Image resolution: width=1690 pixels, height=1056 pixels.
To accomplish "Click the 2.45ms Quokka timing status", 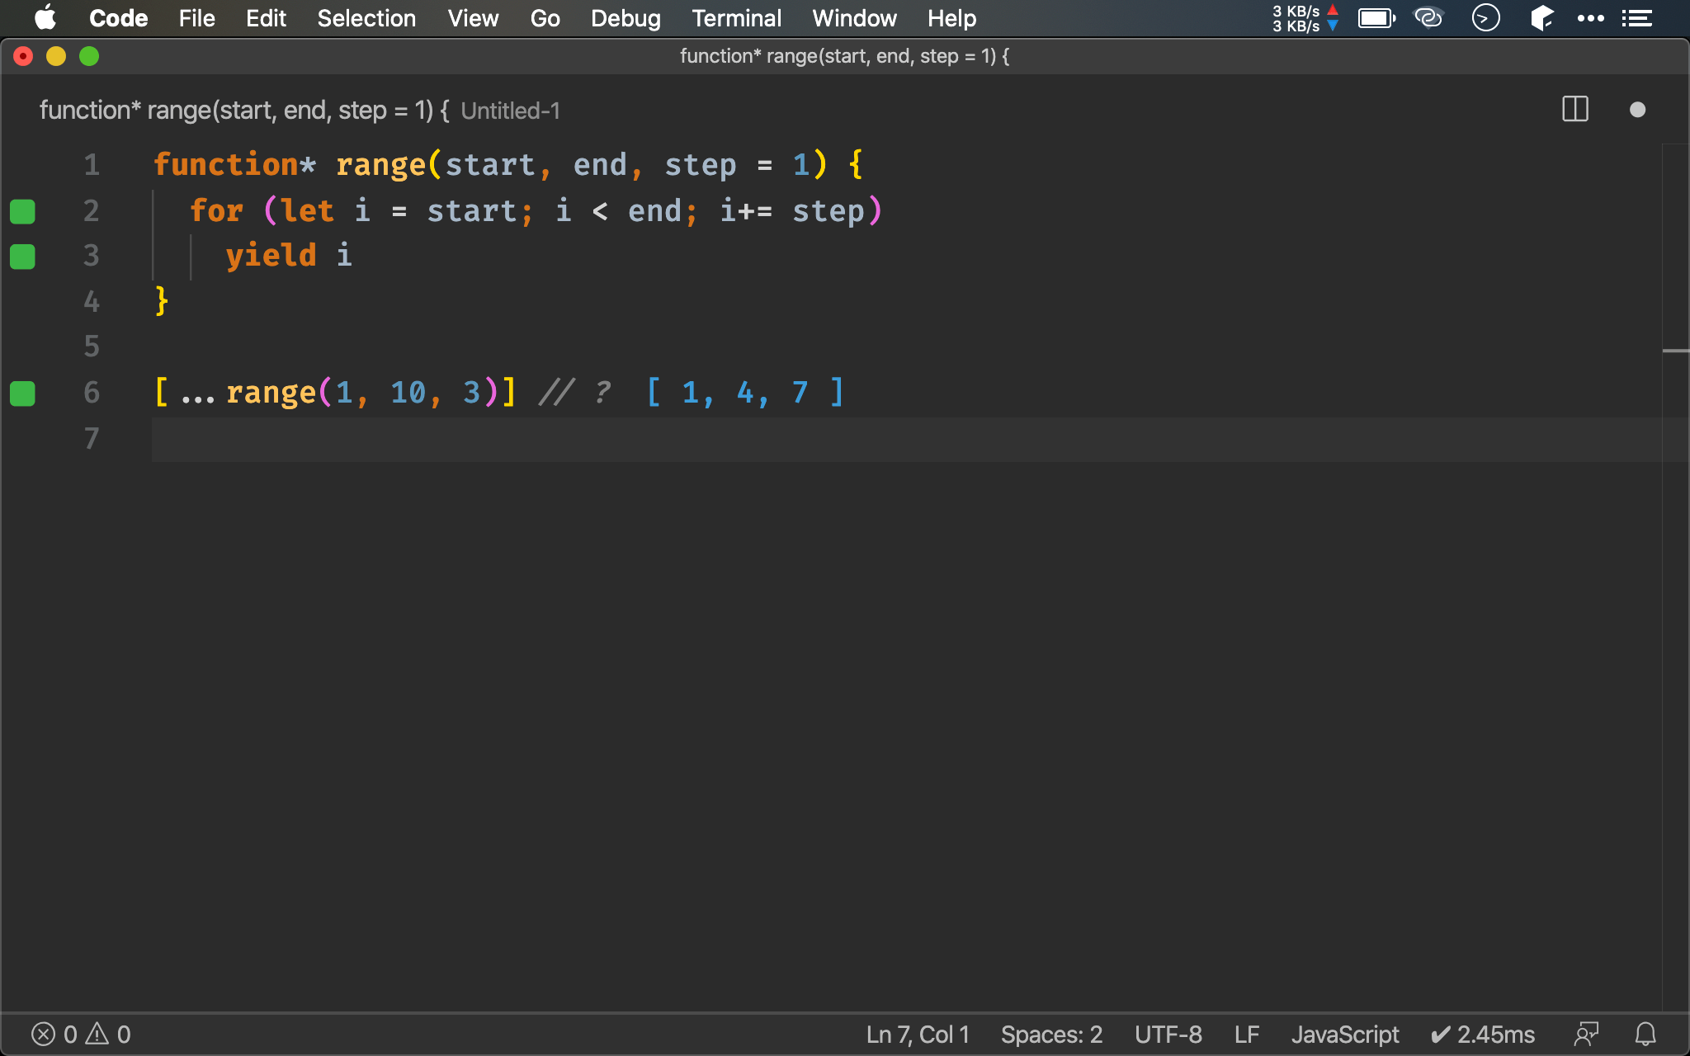I will (x=1483, y=1034).
